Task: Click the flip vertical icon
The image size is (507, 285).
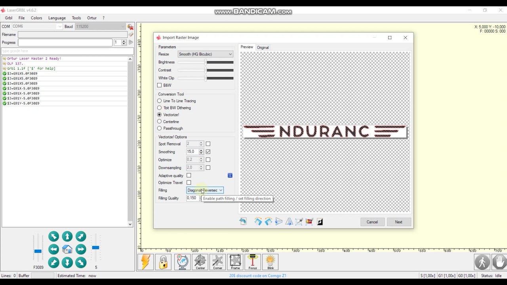Action: tap(289, 222)
